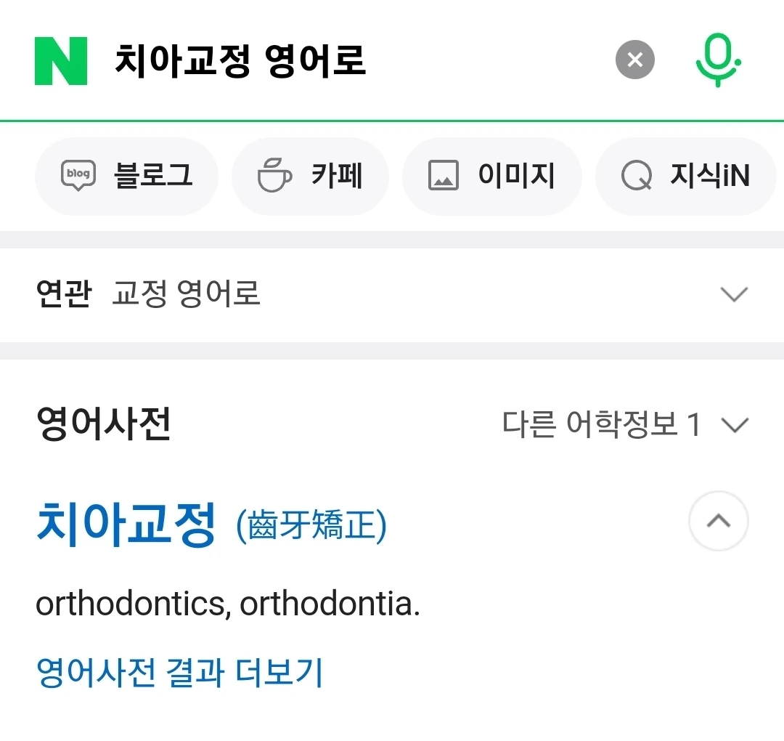784x741 pixels.
Task: Tap the hanja (齒牙矯正) text
Action: tap(311, 526)
